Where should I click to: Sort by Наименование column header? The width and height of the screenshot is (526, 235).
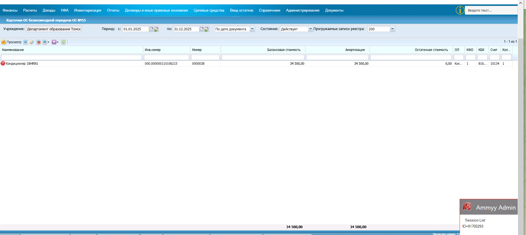(71, 50)
